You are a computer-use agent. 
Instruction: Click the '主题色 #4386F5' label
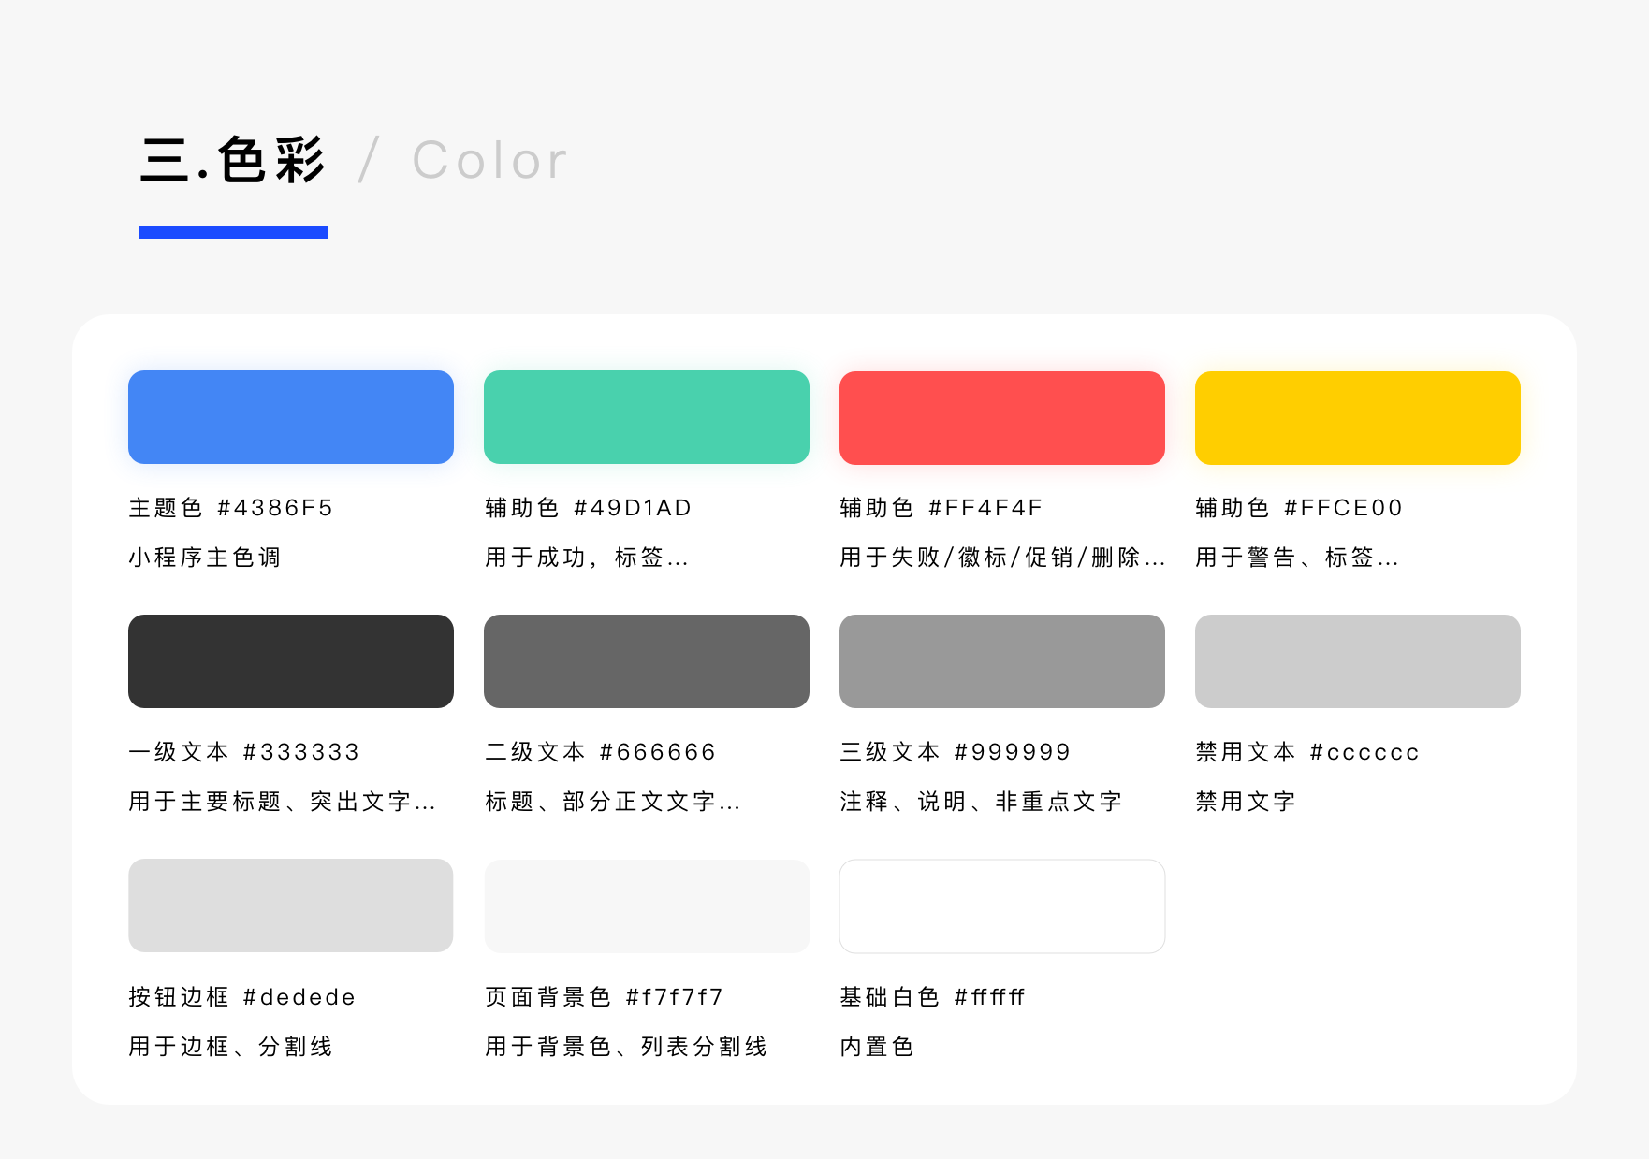pos(230,508)
